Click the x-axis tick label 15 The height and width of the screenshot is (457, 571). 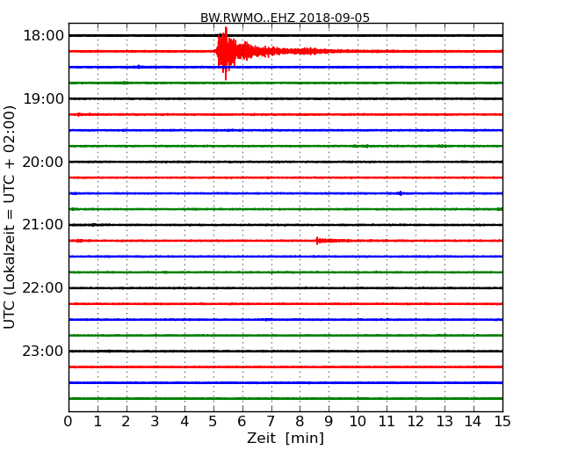point(502,421)
